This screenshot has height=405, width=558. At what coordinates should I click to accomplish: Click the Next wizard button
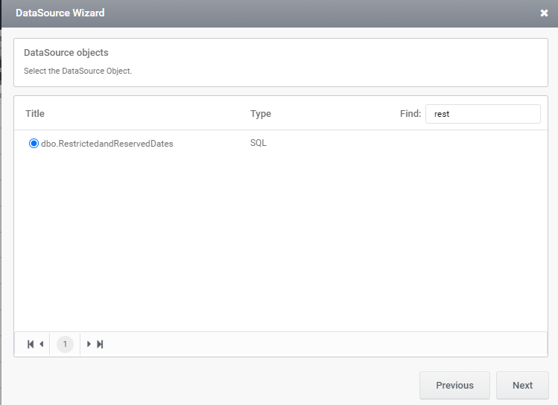coord(522,386)
